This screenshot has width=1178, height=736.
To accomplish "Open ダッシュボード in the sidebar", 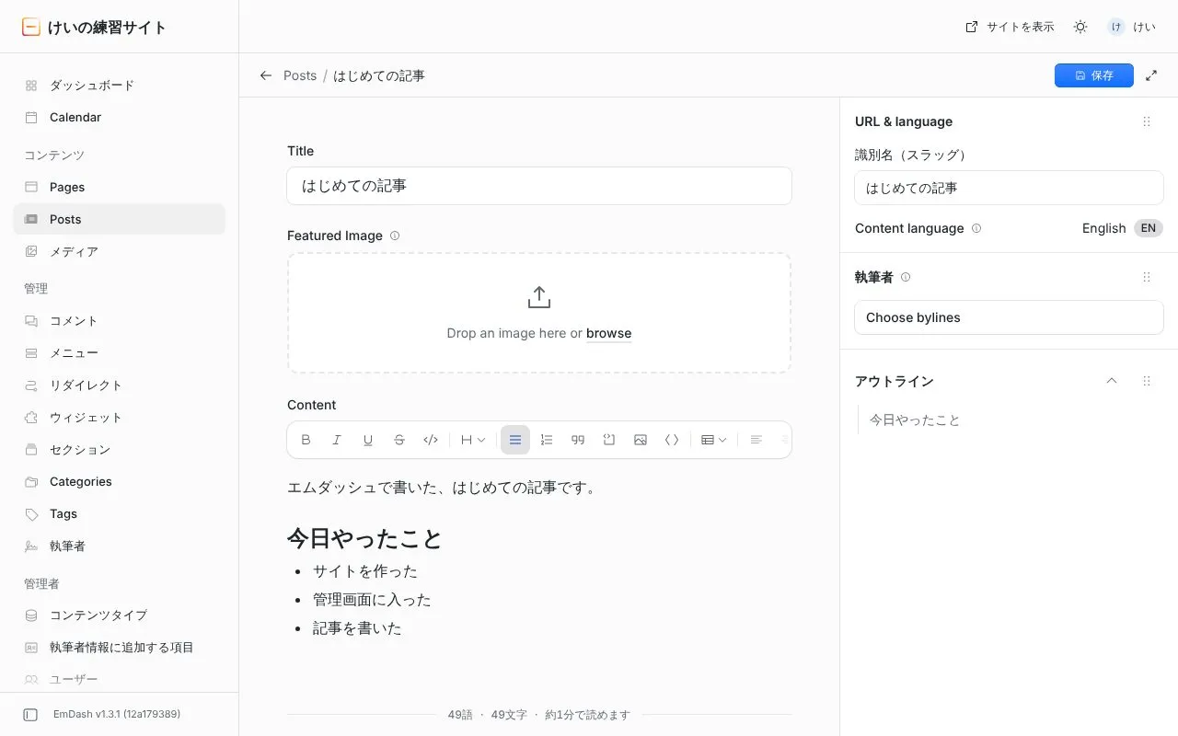I will click(119, 86).
